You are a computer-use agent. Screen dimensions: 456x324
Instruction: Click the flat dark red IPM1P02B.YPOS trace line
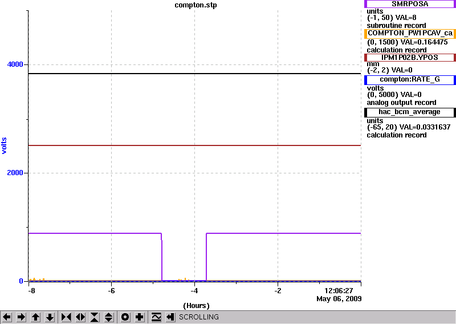pyautogui.click(x=194, y=145)
